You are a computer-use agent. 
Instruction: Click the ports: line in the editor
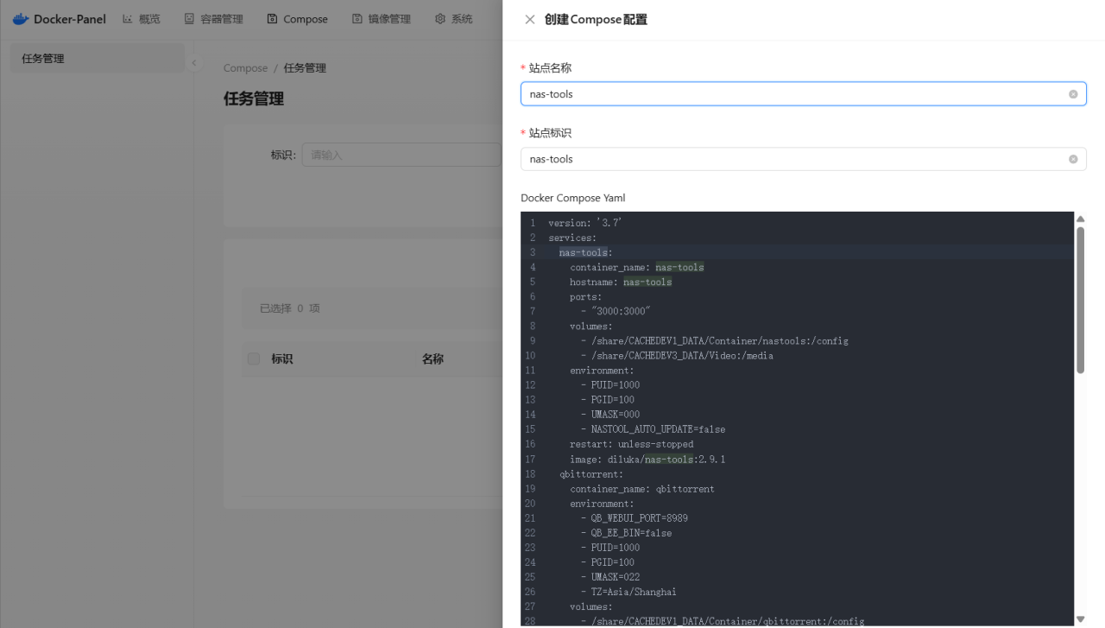tap(586, 296)
